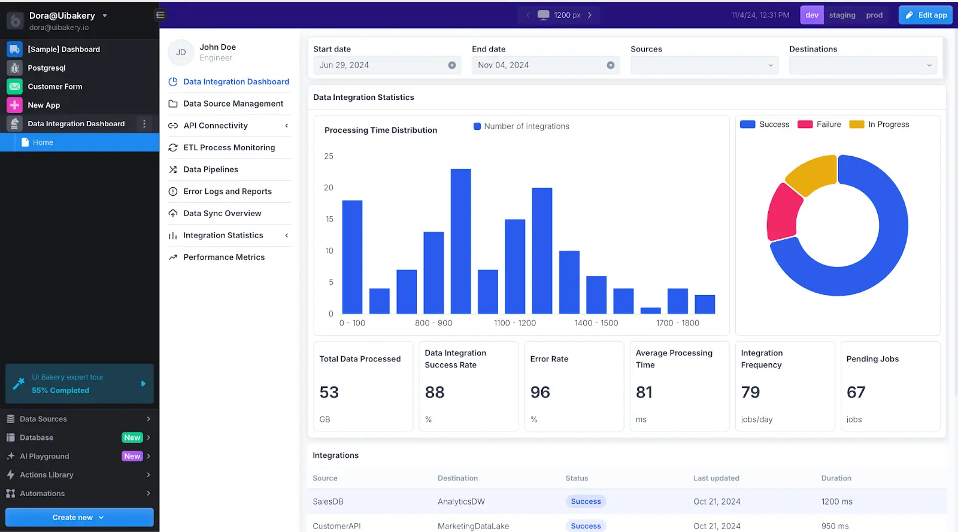The image size is (958, 532).
Task: Switch to the prod environment tab
Action: [874, 15]
